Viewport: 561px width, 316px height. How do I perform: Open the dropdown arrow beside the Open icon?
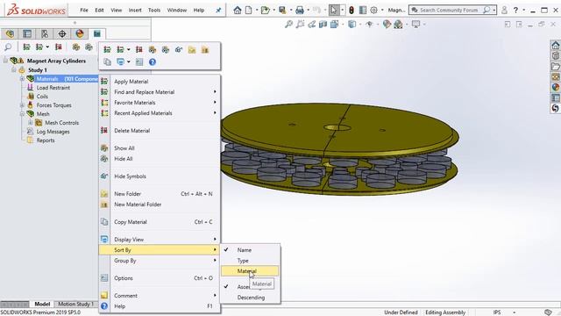[x=273, y=10]
